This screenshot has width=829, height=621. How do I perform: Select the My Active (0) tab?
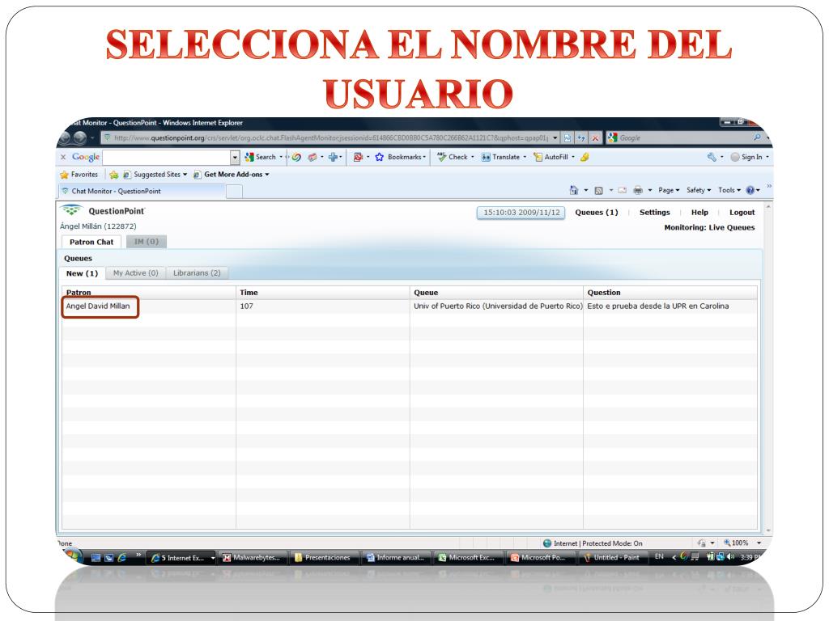136,273
